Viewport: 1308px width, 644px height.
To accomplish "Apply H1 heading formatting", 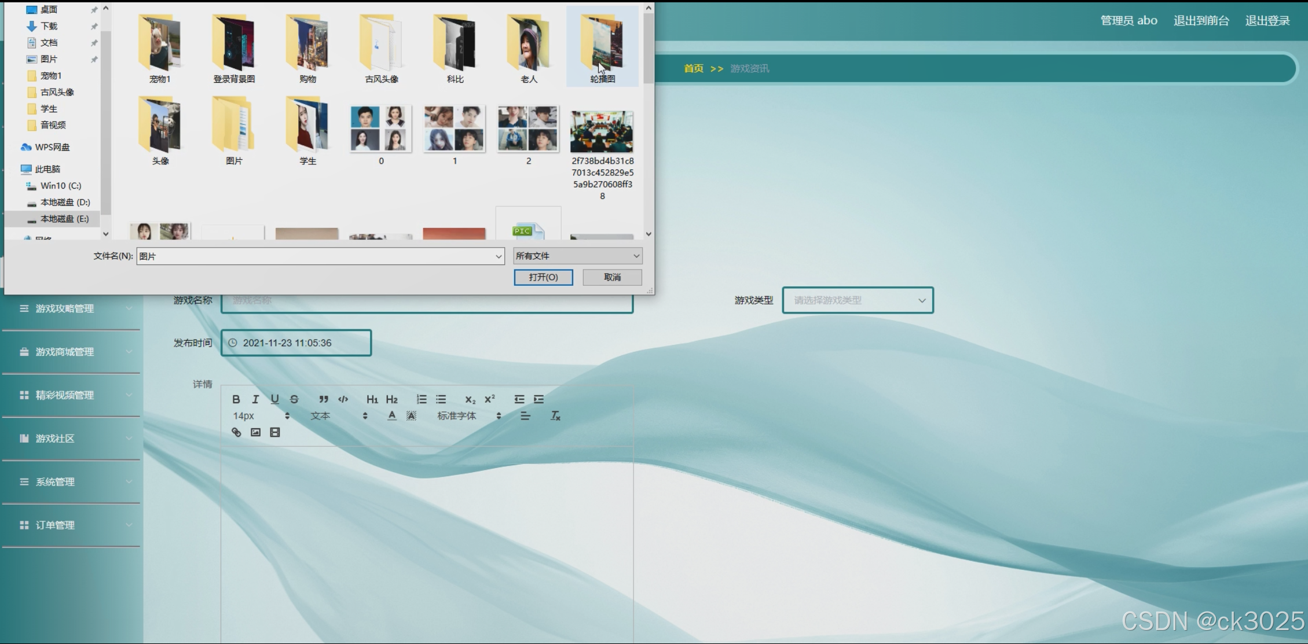I will (x=372, y=399).
